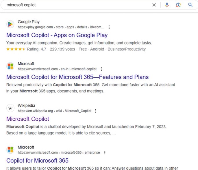Open the Copilot for Microsoft 365 link
This screenshot has height=170, width=198.
37,160
